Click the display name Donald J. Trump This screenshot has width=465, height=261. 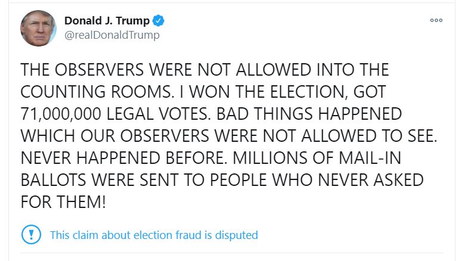[107, 21]
